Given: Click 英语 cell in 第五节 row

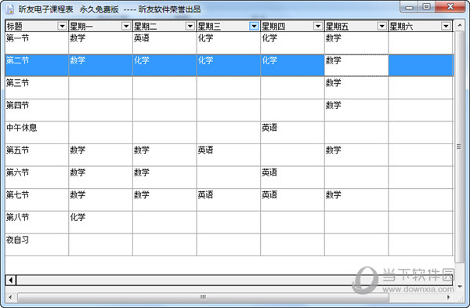Looking at the screenshot, I should coord(229,155).
